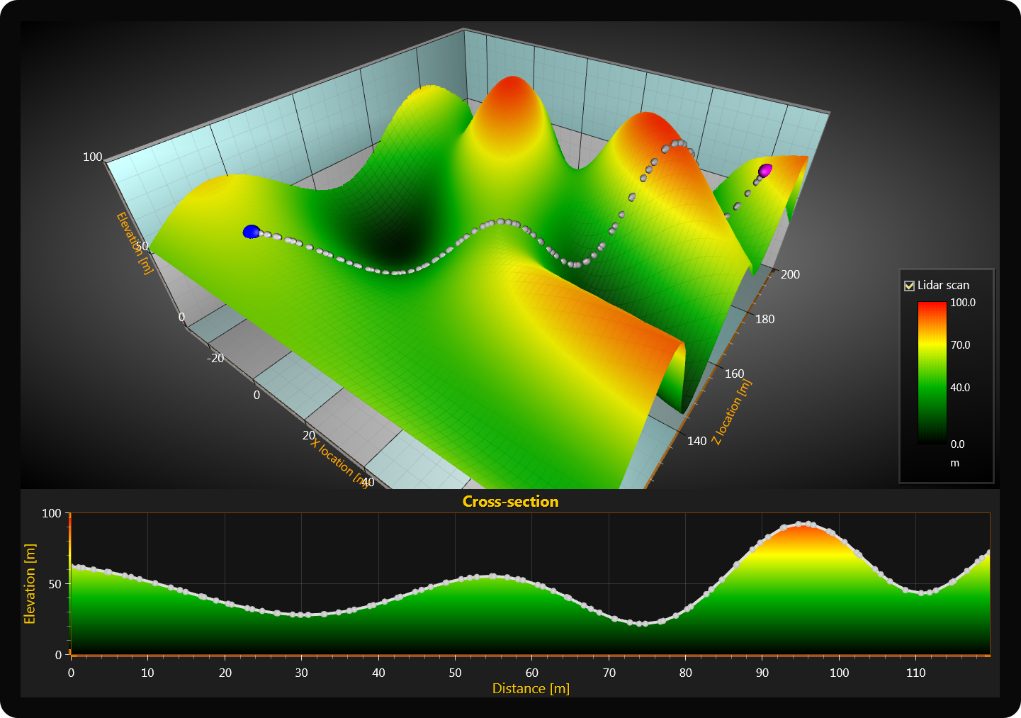Click the 70.0 value on the legend
Viewport: 1021px width, 718px height.
960,345
